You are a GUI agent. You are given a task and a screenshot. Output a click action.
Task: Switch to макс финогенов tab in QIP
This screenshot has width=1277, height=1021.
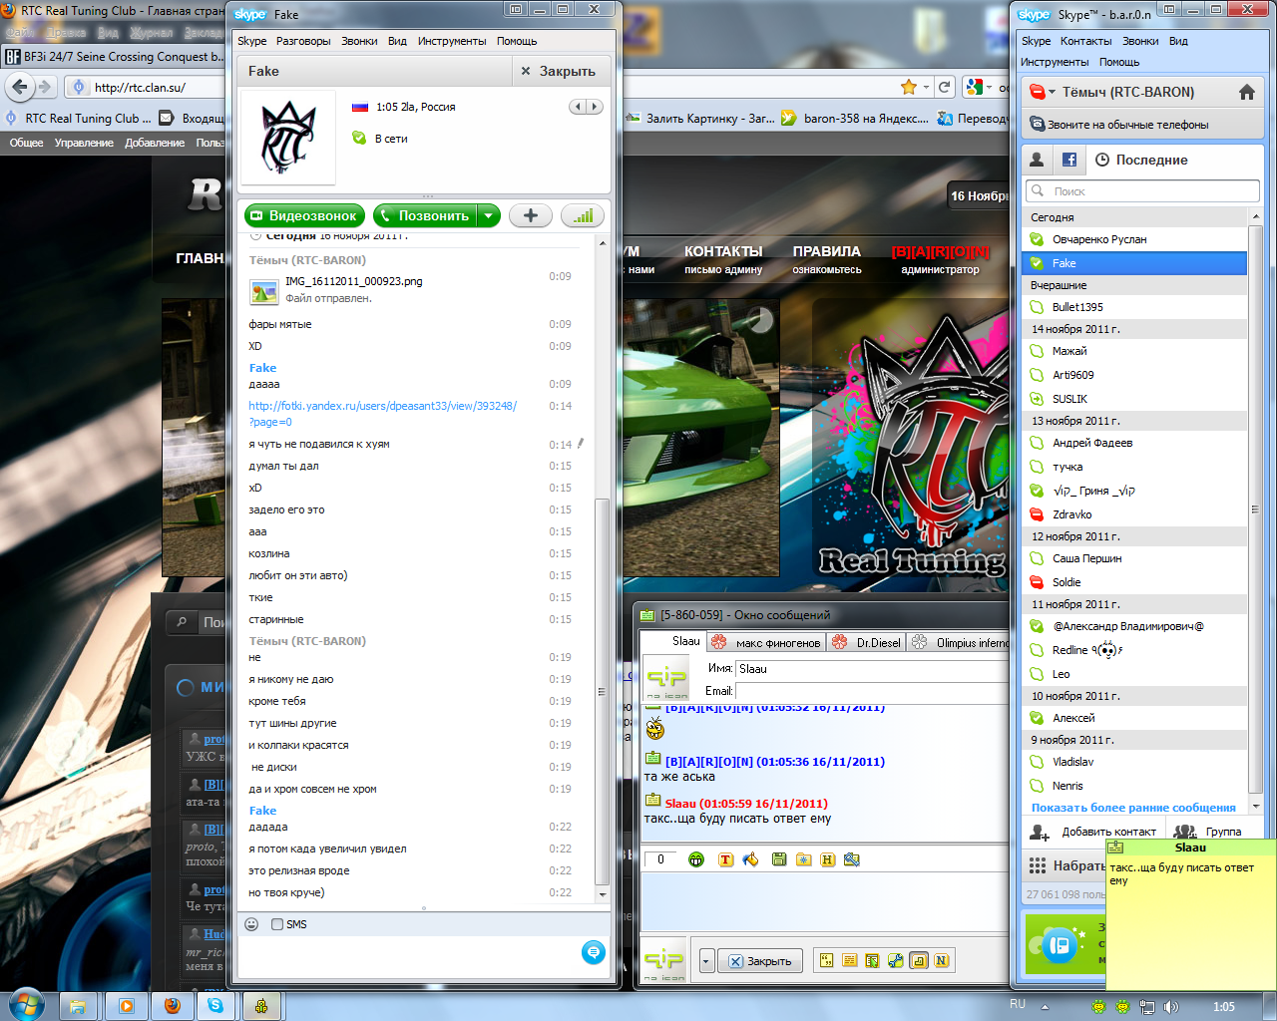767,643
